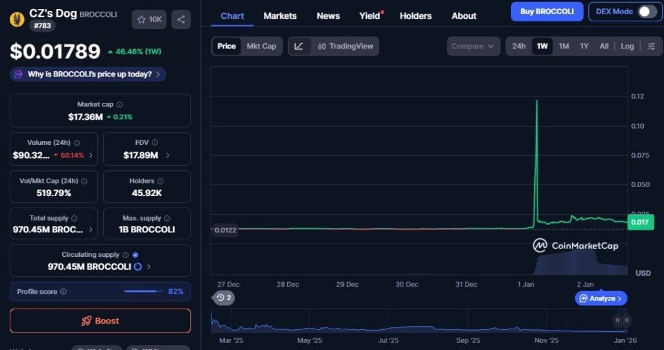The image size is (664, 350).
Task: Click the green 0.017 current price label
Action: (x=640, y=223)
